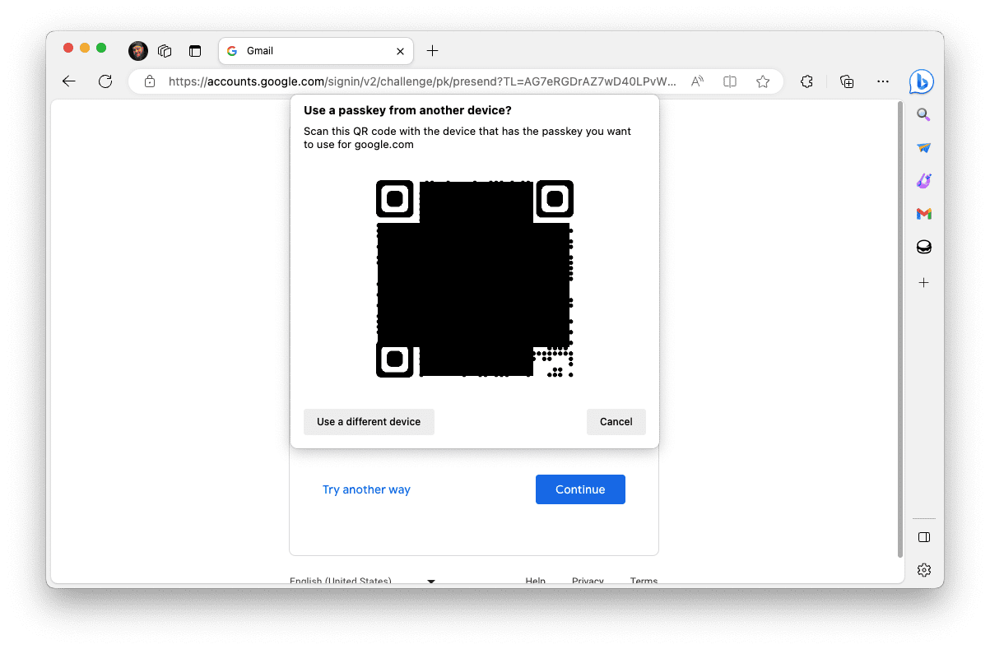Viewport: 990px width, 649px height.
Task: Open Read aloud icon in address bar
Action: (697, 81)
